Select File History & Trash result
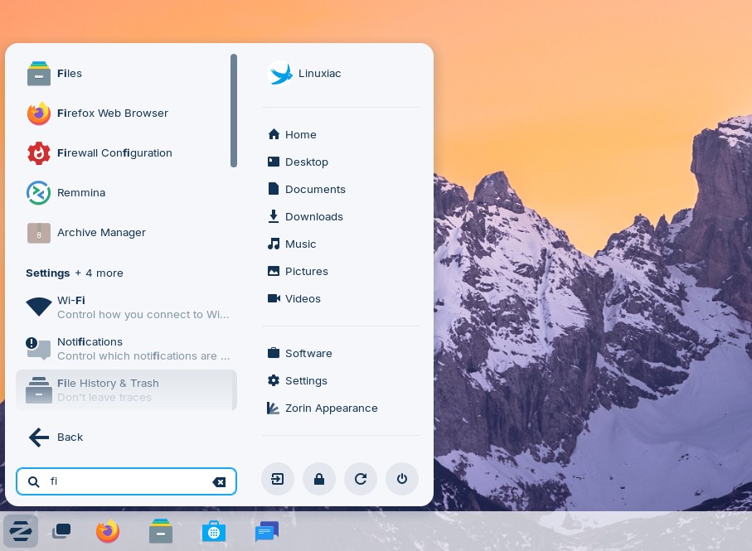The image size is (752, 551). click(x=126, y=390)
